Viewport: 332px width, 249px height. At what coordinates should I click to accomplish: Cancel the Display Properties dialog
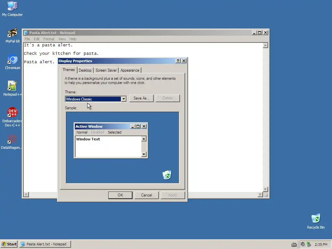[147, 195]
